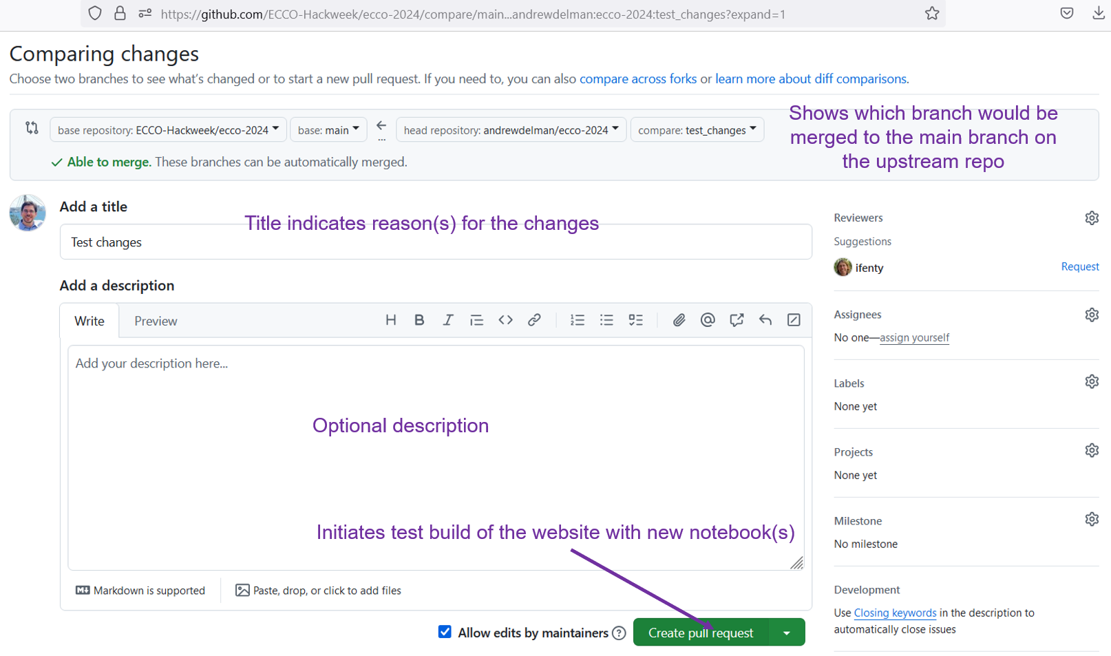Apply italic formatting in description toolbar
Screen dimensions: 1111x656
(x=448, y=320)
